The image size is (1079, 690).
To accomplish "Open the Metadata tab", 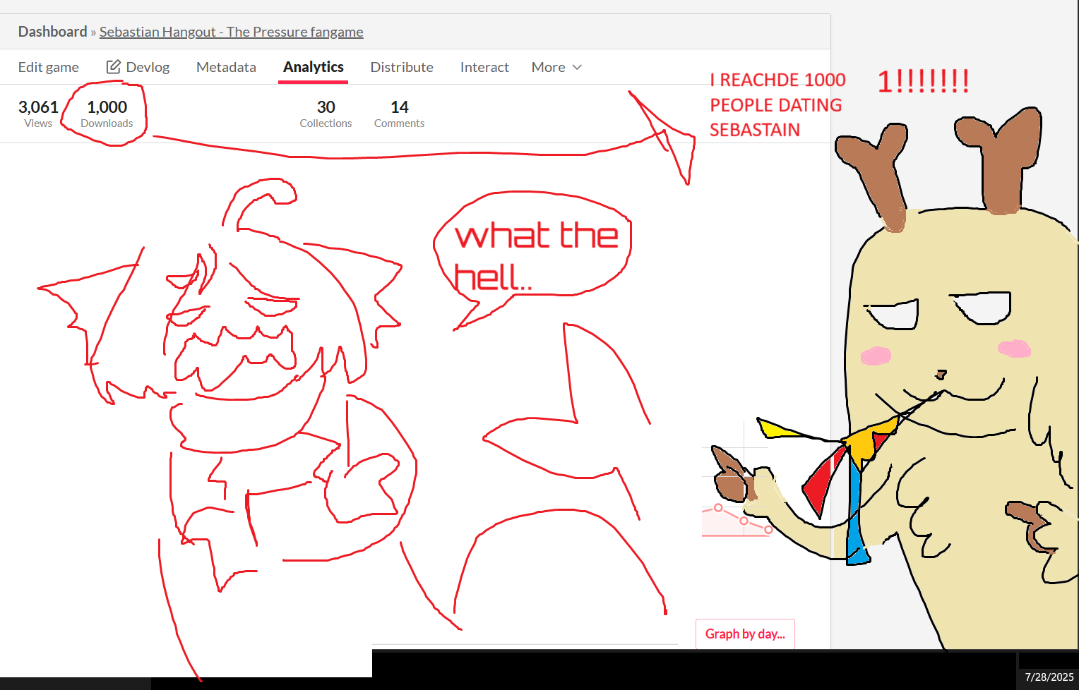I will coord(226,67).
